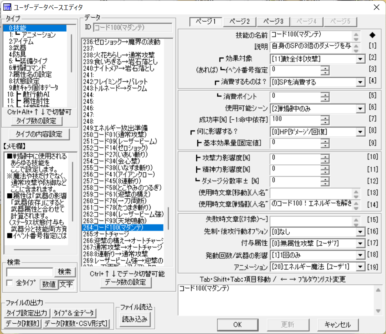
Task: Select data 265:オートチャージ
Action: click(x=123, y=234)
